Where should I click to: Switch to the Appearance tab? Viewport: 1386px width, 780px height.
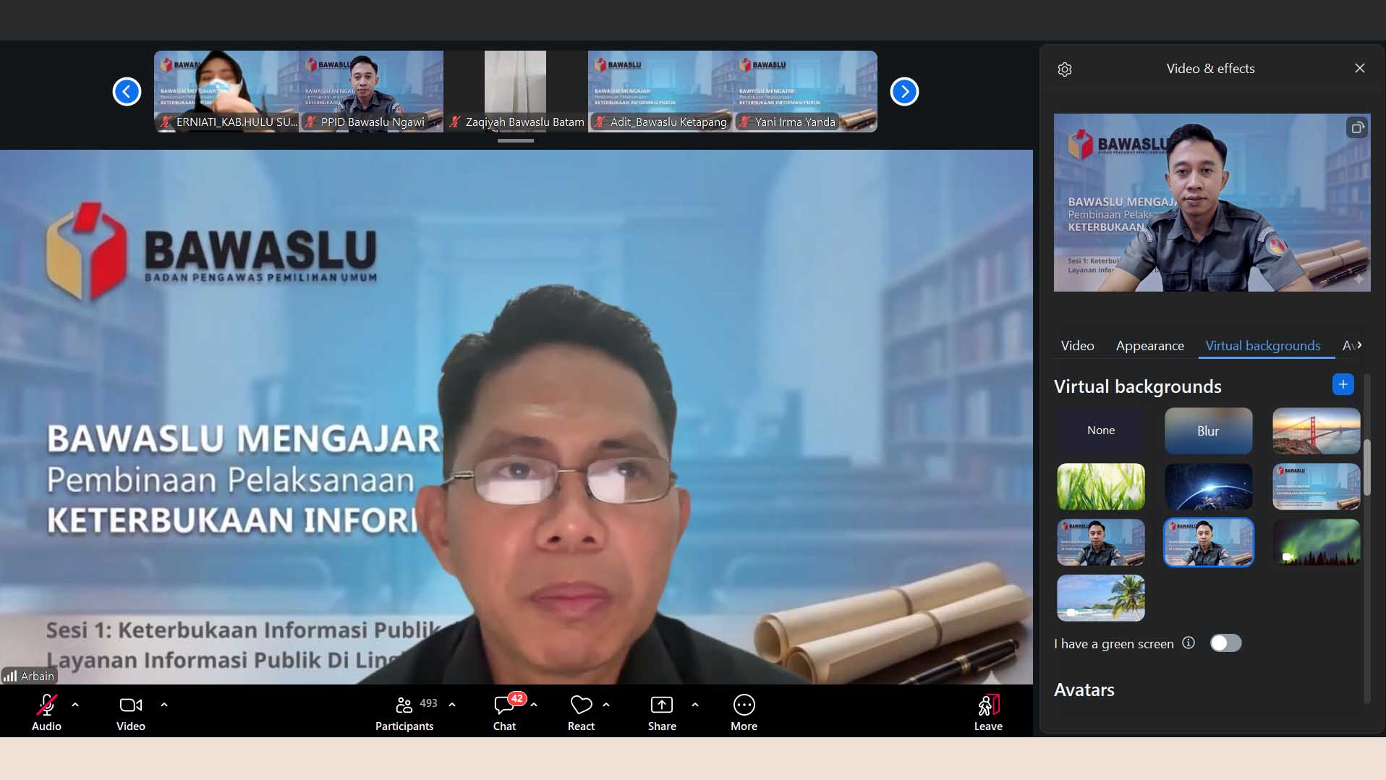click(1149, 346)
